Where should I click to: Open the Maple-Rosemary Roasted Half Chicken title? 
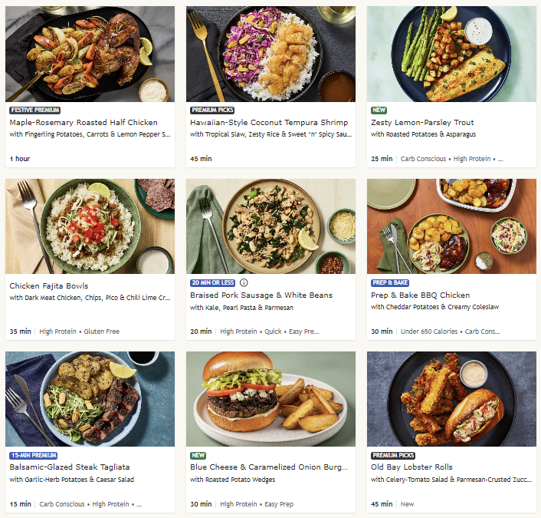84,122
